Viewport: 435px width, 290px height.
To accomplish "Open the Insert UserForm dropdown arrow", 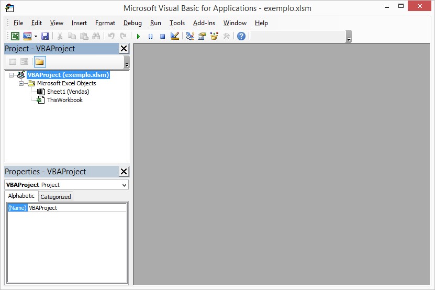I will pos(35,36).
